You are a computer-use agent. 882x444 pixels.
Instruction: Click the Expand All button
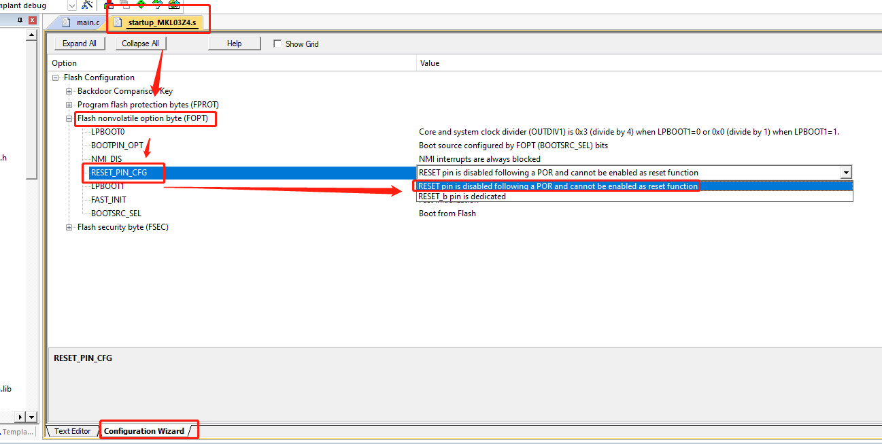79,43
